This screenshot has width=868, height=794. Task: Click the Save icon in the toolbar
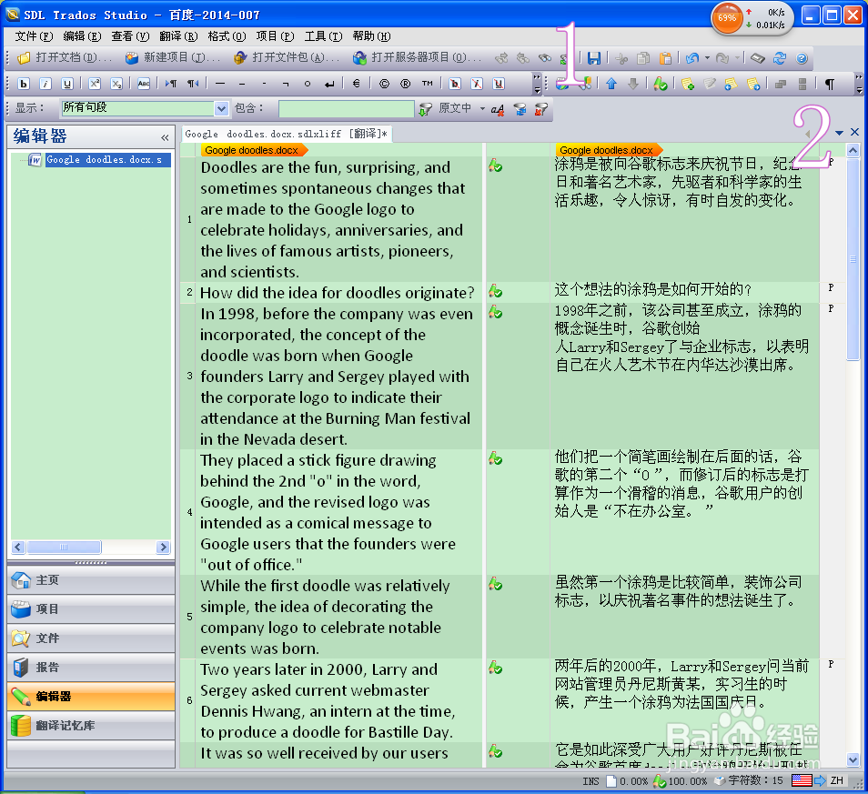[594, 58]
